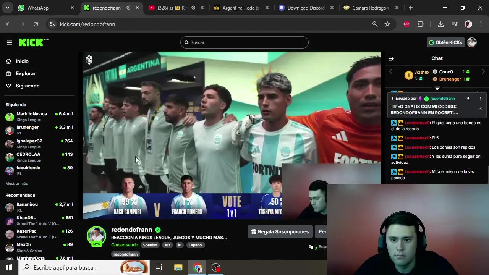Go back in browser

click(x=8, y=24)
